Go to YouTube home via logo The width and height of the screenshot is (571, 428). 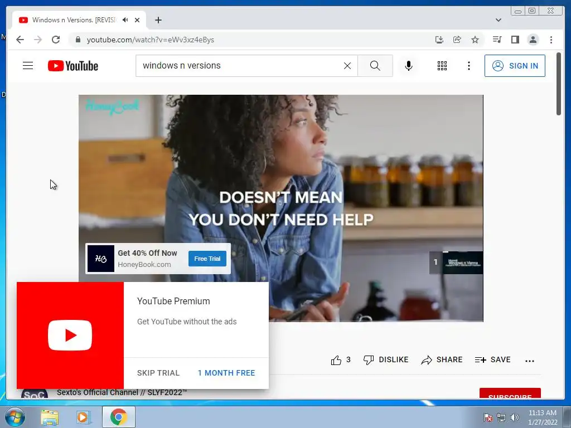73,66
